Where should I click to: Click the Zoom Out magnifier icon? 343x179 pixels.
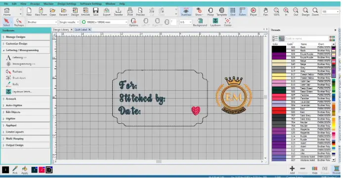[296, 11]
